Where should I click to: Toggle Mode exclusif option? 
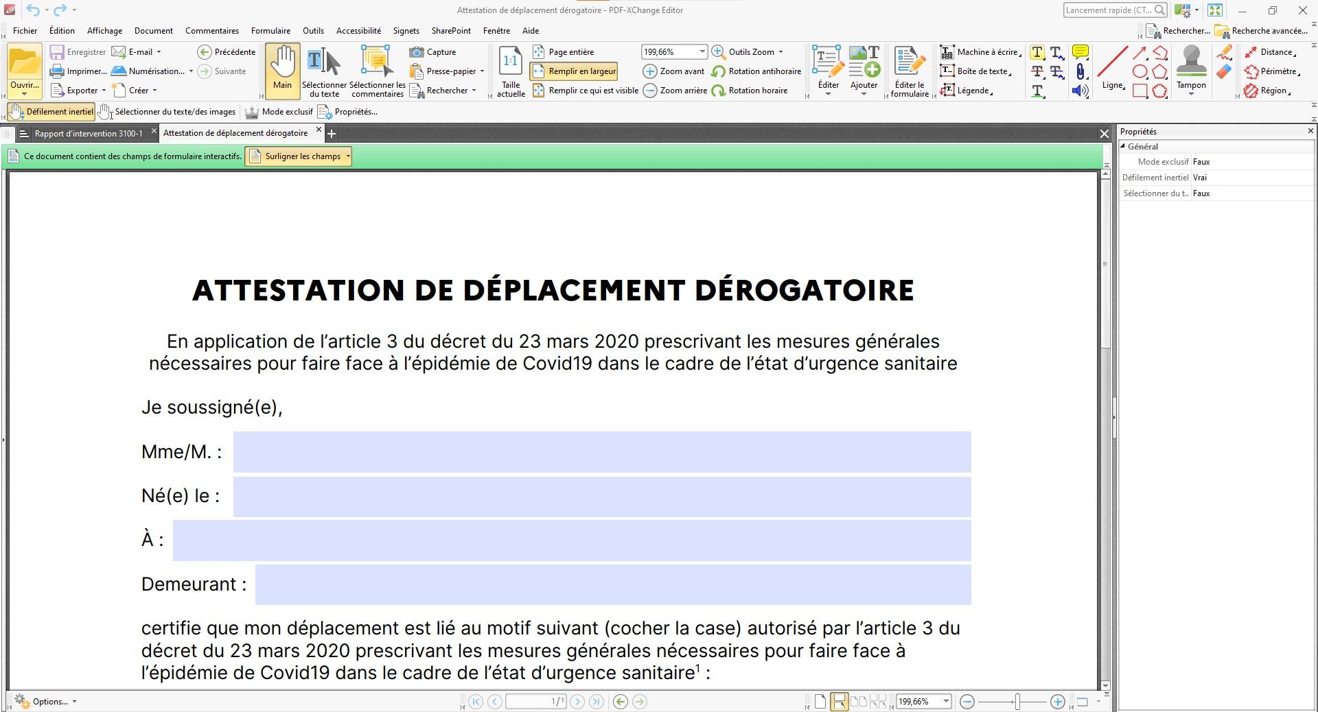279,112
